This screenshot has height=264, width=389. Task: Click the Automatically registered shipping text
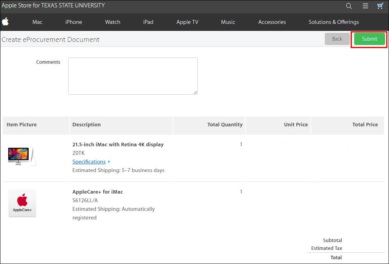pos(113,213)
